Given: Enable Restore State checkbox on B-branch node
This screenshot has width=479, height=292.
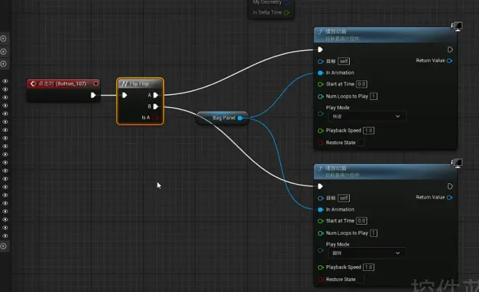Looking at the screenshot, I should pyautogui.click(x=361, y=279).
